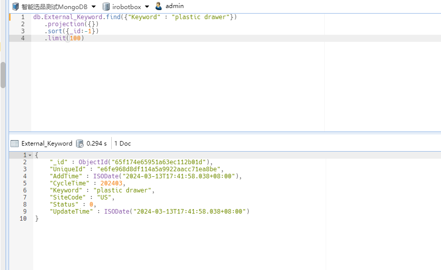
Task: Place cursor in .limit(100) line
Action: (x=64, y=38)
